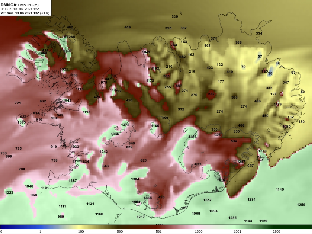Click the map value '462'
312x234 pixels.
pos(70,27)
